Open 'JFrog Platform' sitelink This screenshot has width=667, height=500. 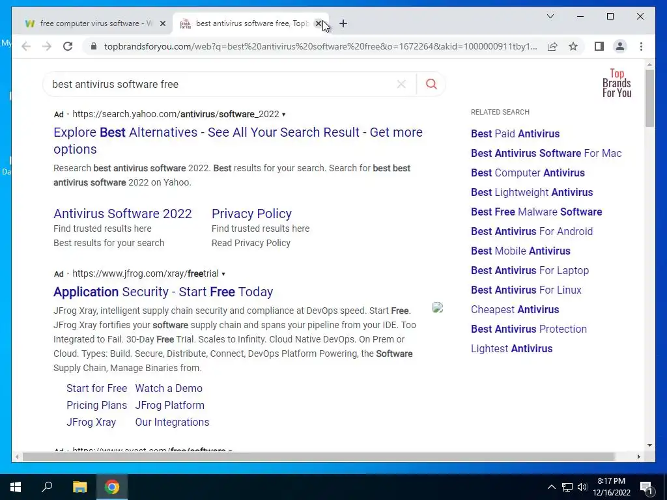(169, 405)
